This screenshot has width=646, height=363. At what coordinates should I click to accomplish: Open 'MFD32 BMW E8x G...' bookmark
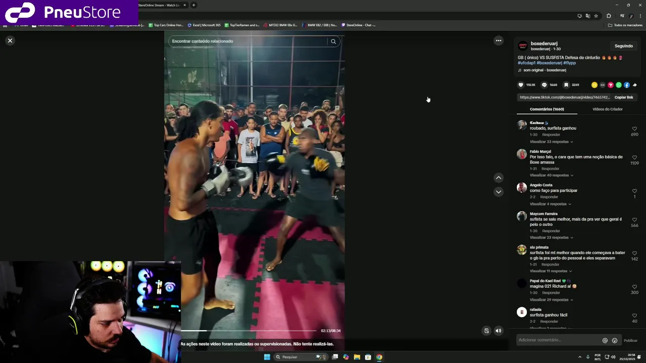point(280,25)
